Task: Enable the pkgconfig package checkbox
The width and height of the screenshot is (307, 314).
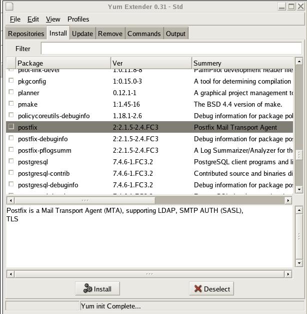Action: (x=11, y=81)
